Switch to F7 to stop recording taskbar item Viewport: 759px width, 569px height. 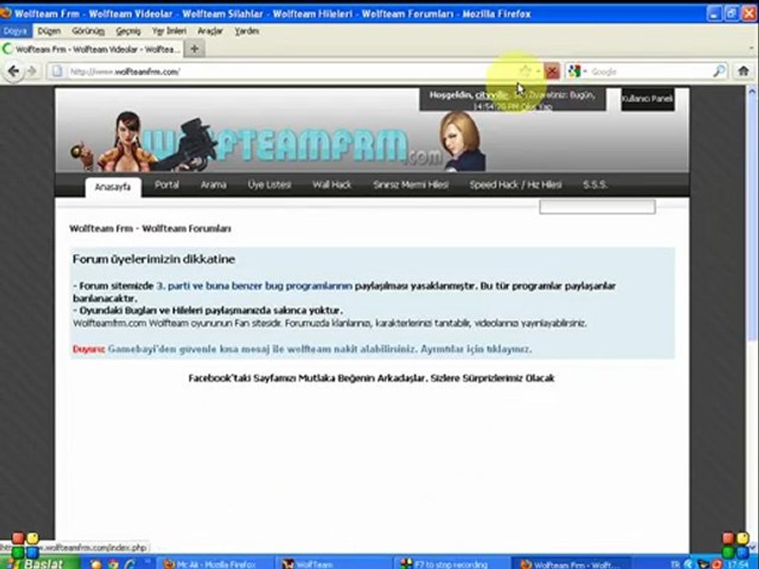[451, 563]
